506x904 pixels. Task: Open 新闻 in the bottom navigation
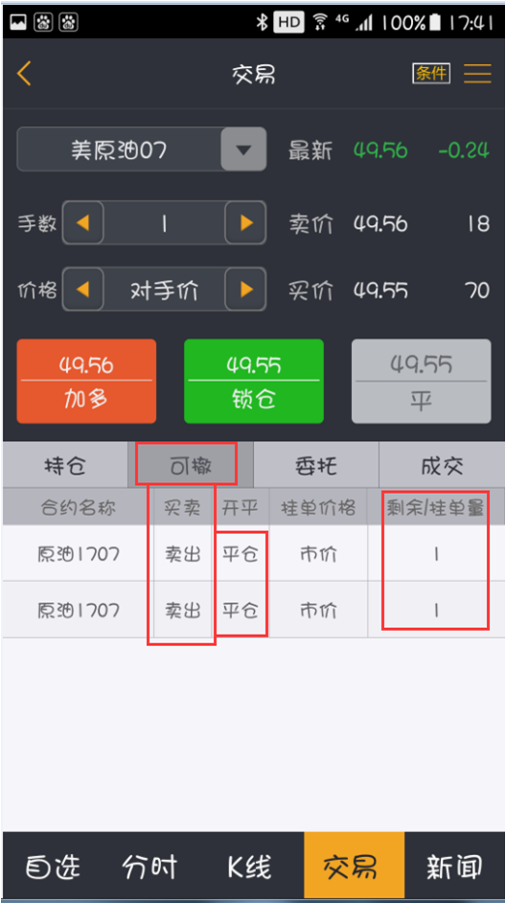(454, 866)
